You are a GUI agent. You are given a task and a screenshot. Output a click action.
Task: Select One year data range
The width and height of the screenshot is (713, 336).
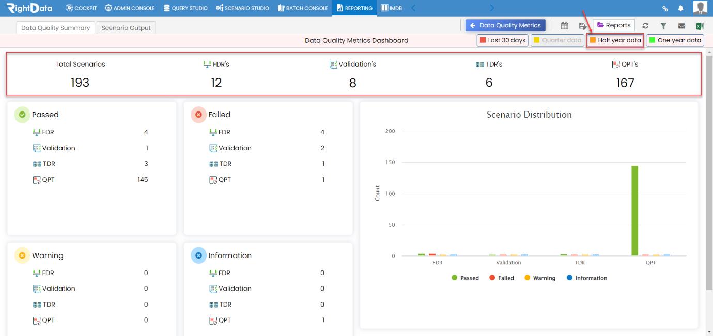[x=675, y=40]
